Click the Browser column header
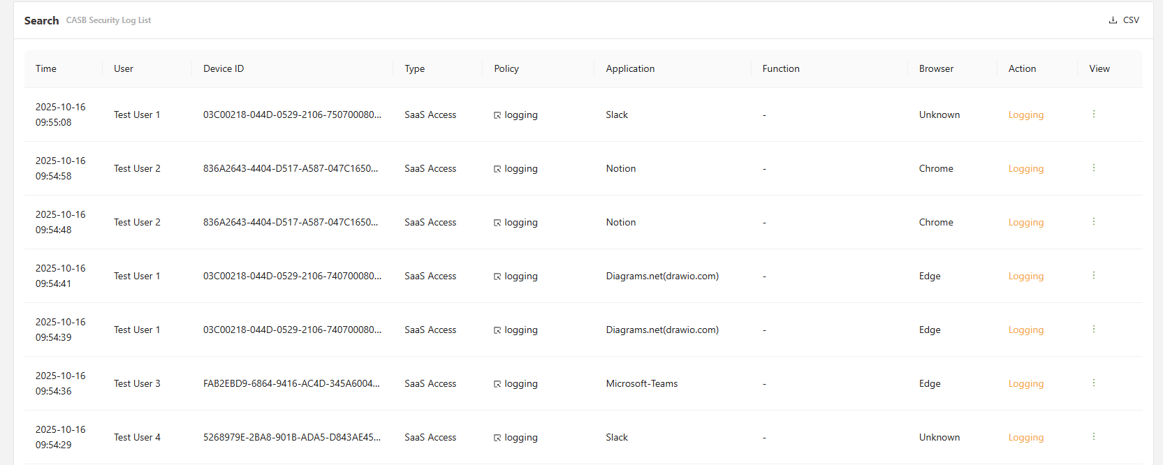 pos(936,68)
